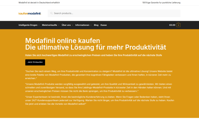
Task: Click paragraph starting 'Unser Expertenteam ist bestrebt'
Action: pyautogui.click(x=99, y=100)
